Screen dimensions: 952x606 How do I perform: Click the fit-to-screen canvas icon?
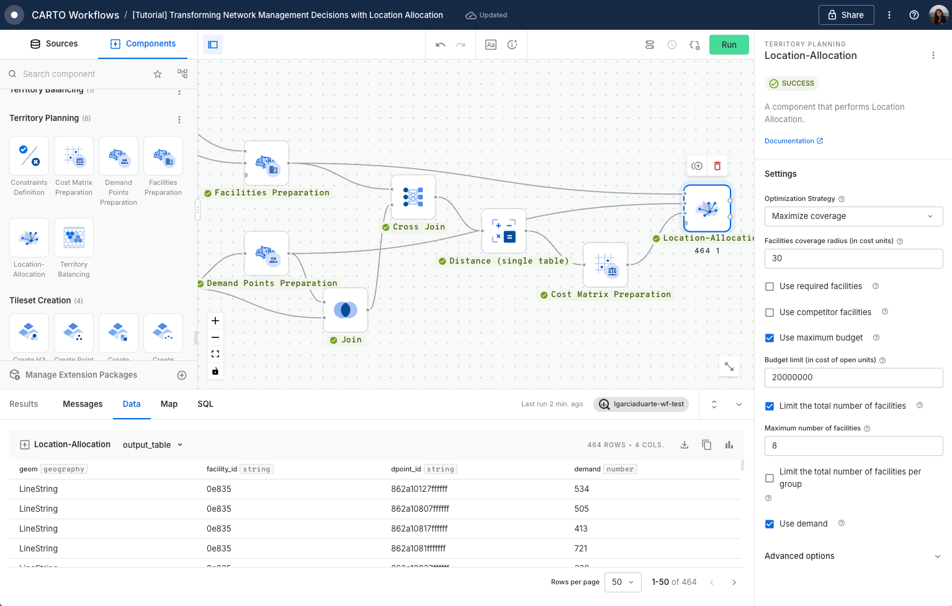215,354
